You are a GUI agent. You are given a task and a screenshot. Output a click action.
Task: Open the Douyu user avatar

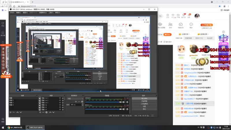pyautogui.click(x=197, y=16)
